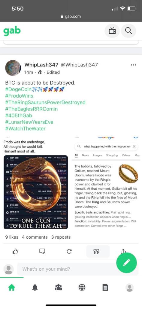The width and height of the screenshot is (142, 309).
Task: Open the explore globe icon
Action: [82, 288]
